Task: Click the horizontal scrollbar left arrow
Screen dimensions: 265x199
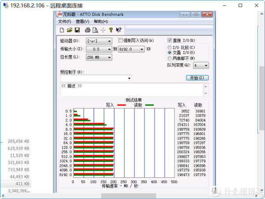Action: coord(3,196)
